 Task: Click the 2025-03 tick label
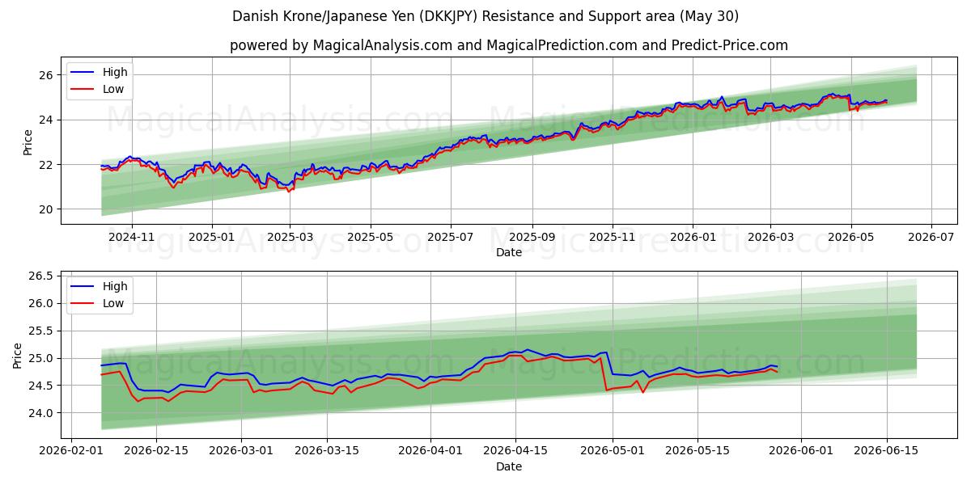point(290,238)
